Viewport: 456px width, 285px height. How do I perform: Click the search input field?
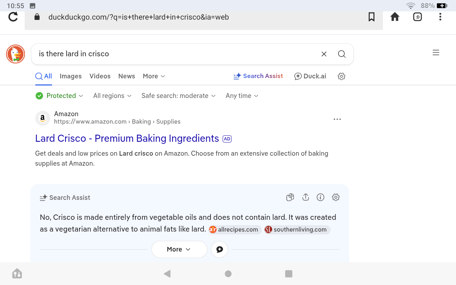175,54
